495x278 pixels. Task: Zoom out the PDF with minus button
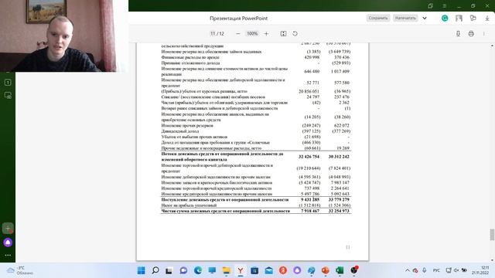point(238,34)
